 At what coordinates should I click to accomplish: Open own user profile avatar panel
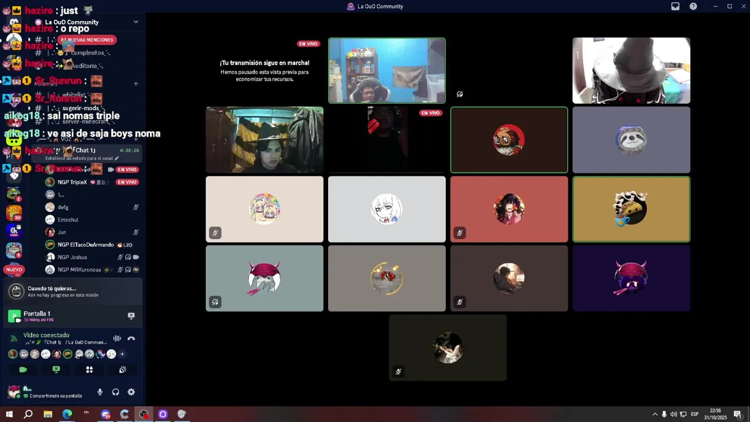14,391
